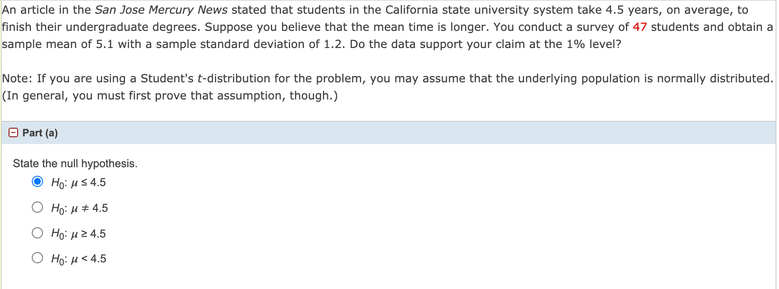
Task: Click "sample mean of 5.1" text
Action: click(x=57, y=44)
